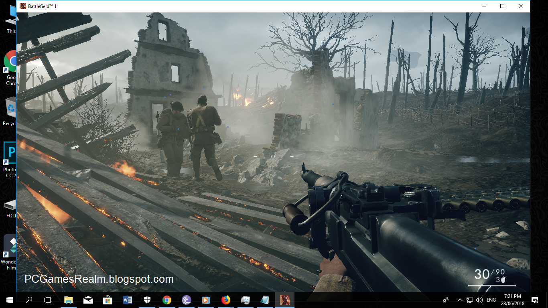Open the People icon in system tray
Image resolution: width=548 pixels, height=308 pixels.
(x=446, y=300)
